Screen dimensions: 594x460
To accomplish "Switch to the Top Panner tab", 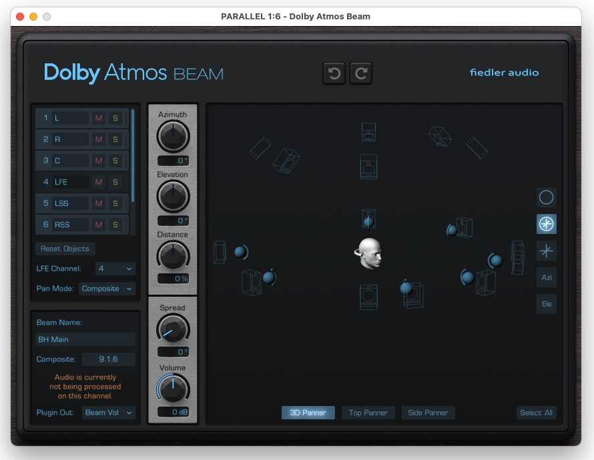I will tap(368, 413).
